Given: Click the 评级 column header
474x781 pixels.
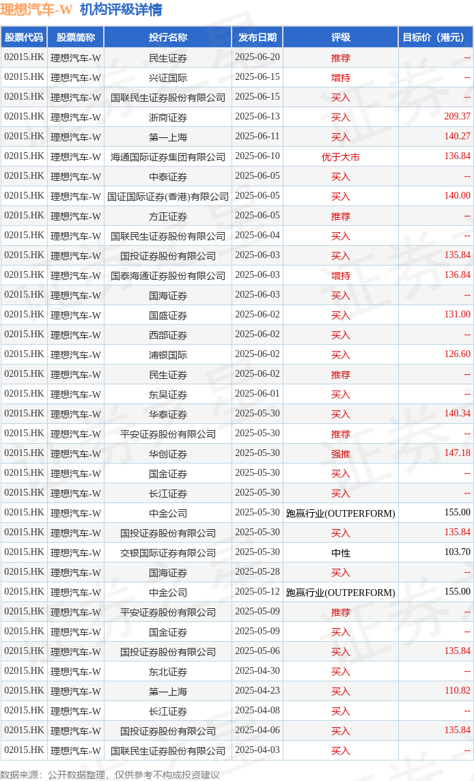Looking at the screenshot, I should 341,38.
